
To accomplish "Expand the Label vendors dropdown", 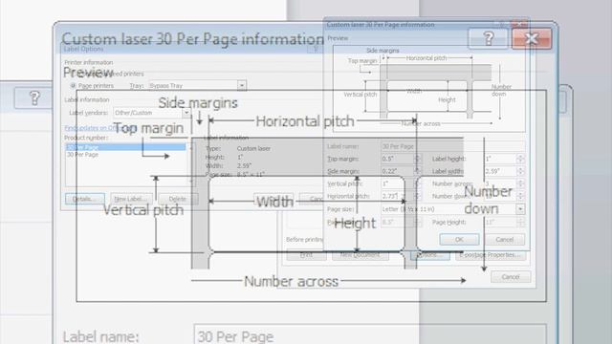I will (186, 113).
